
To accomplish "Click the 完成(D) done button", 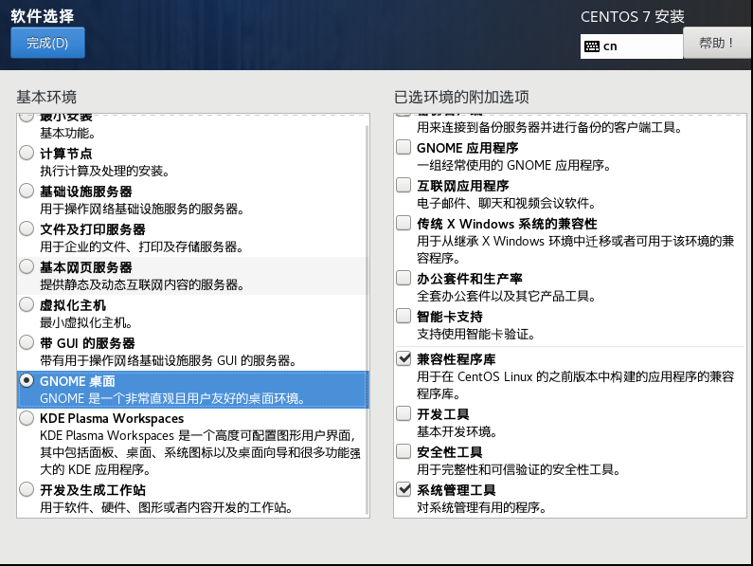I will 47,43.
